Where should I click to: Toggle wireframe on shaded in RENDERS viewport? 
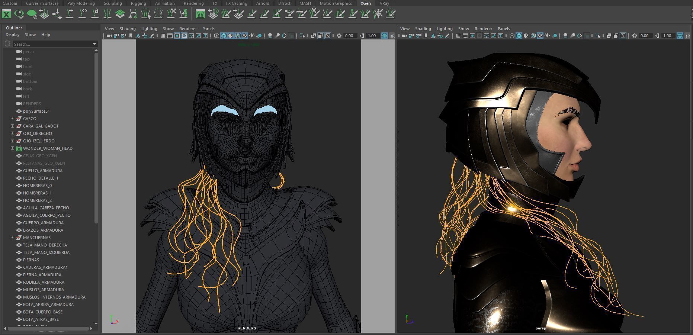click(x=238, y=36)
